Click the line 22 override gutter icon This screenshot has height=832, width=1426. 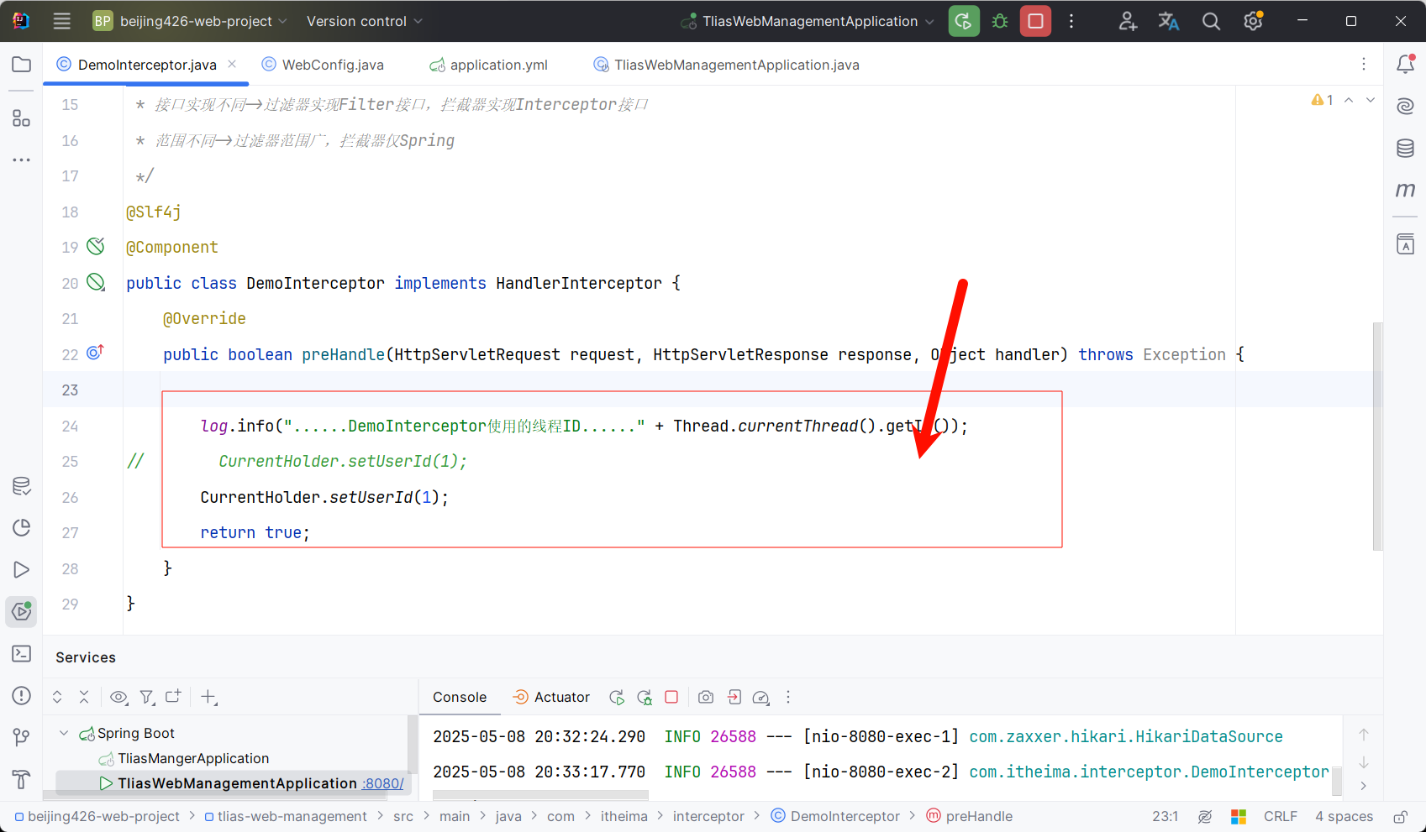point(95,353)
